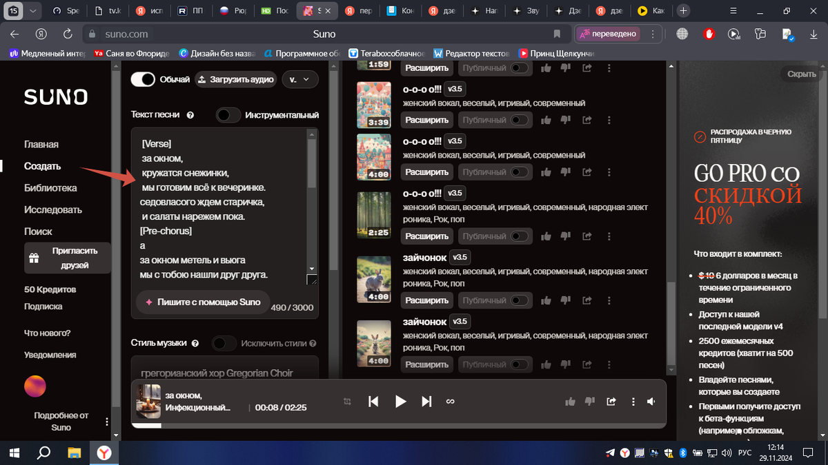The width and height of the screenshot is (828, 465).
Task: Open the player bar three-dot menu
Action: coord(633,402)
